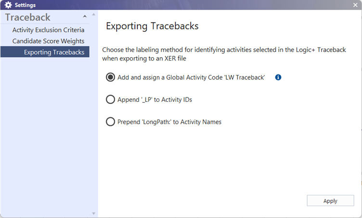Enable the Prepend 'LongPath:' to Activity Names radio button

point(110,121)
